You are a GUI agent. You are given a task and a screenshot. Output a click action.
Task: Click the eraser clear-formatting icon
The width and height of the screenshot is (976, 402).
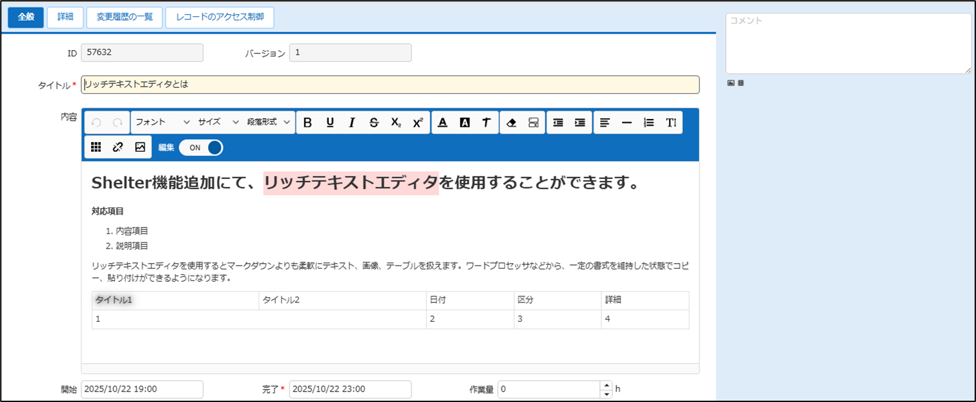[x=512, y=123]
